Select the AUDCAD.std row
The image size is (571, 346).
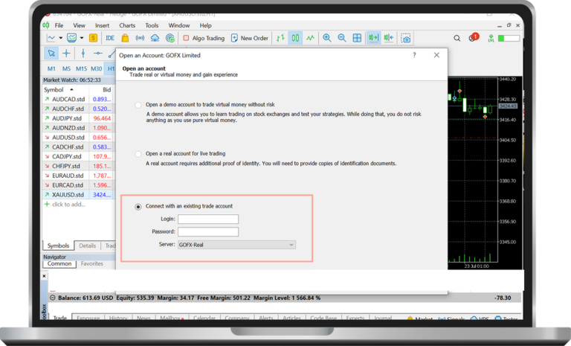click(77, 99)
